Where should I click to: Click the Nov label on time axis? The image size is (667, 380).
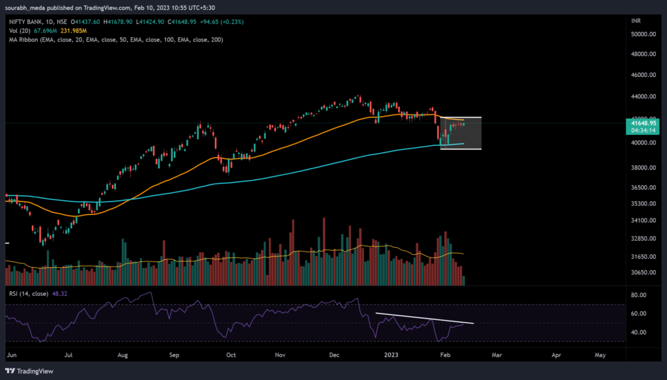(x=280, y=355)
